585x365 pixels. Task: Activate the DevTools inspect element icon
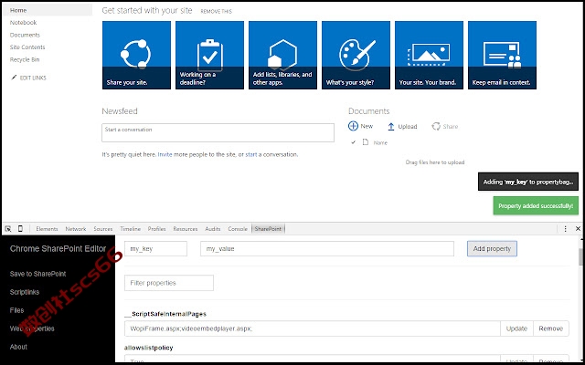(8, 229)
